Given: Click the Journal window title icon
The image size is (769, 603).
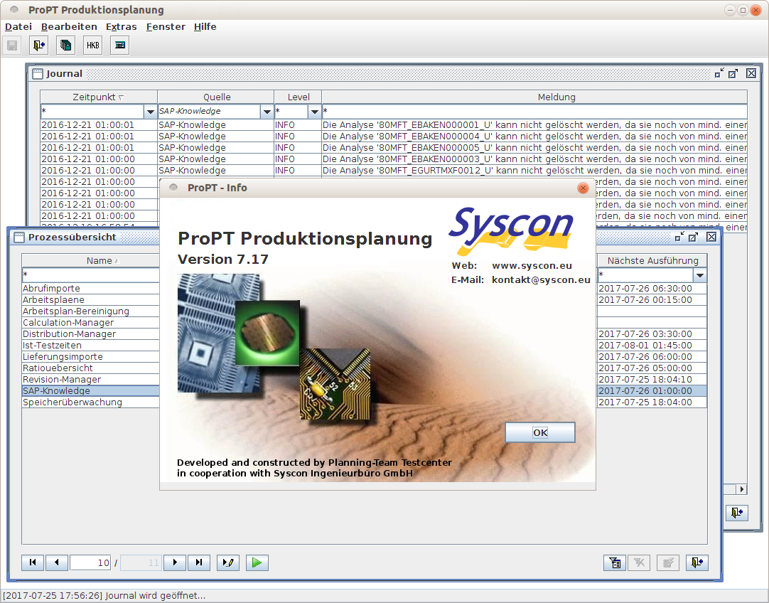Looking at the screenshot, I should [37, 73].
